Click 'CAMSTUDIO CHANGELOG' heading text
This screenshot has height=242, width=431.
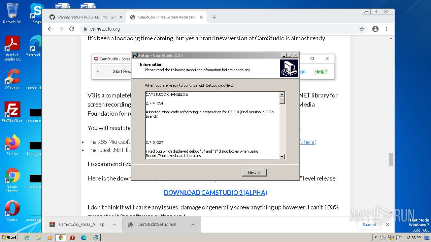167,94
